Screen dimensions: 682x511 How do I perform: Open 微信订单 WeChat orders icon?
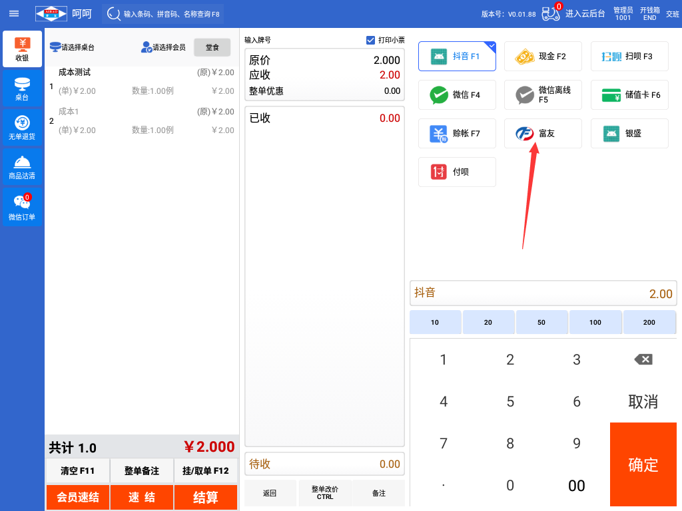[22, 208]
